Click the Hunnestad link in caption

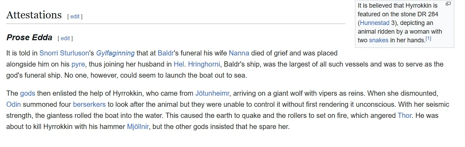pos(374,23)
